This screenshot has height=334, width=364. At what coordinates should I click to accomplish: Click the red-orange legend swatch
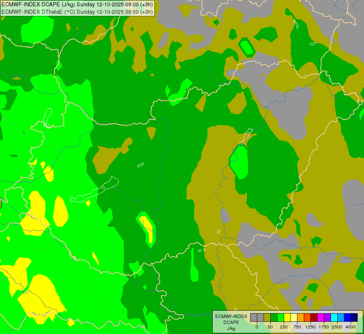tap(307, 318)
